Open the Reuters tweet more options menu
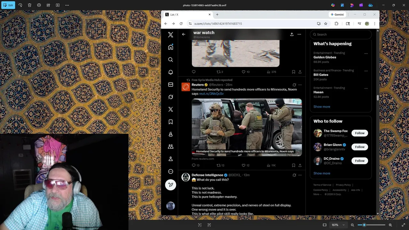This screenshot has height=230, width=409. pos(300,85)
